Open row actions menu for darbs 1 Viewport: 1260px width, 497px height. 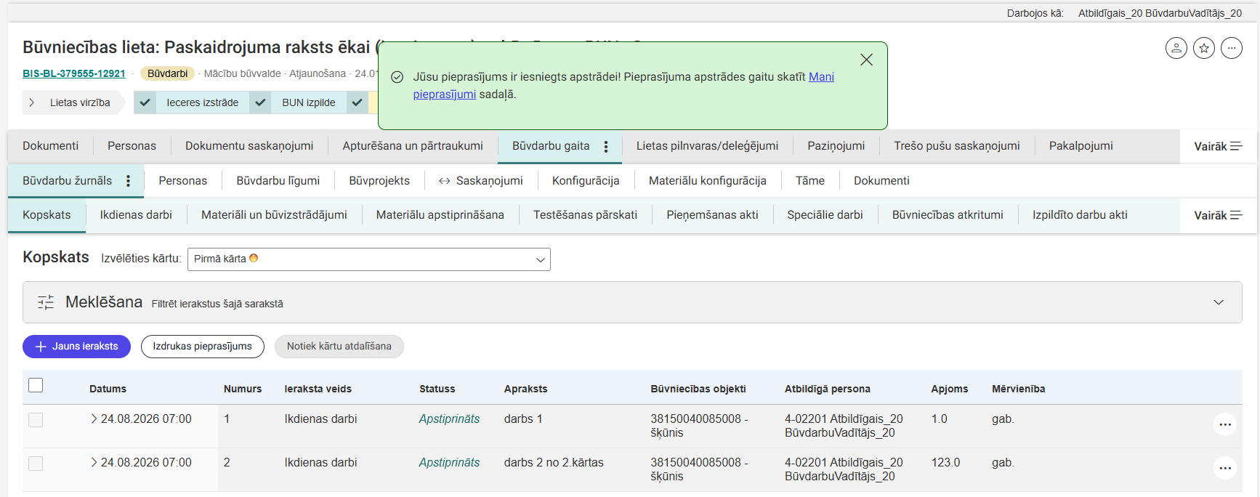coord(1224,424)
